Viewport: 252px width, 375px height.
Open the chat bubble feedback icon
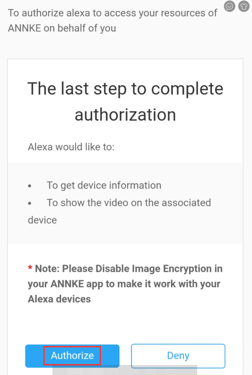[x=229, y=6]
